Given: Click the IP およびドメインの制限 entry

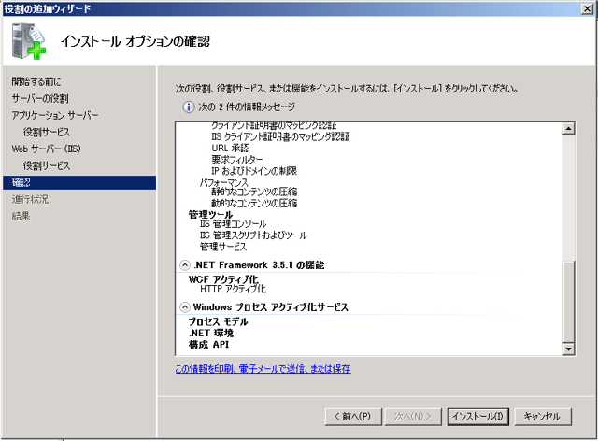Looking at the screenshot, I should pyautogui.click(x=254, y=171).
